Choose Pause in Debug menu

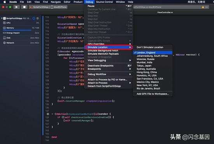[x=109, y=6]
